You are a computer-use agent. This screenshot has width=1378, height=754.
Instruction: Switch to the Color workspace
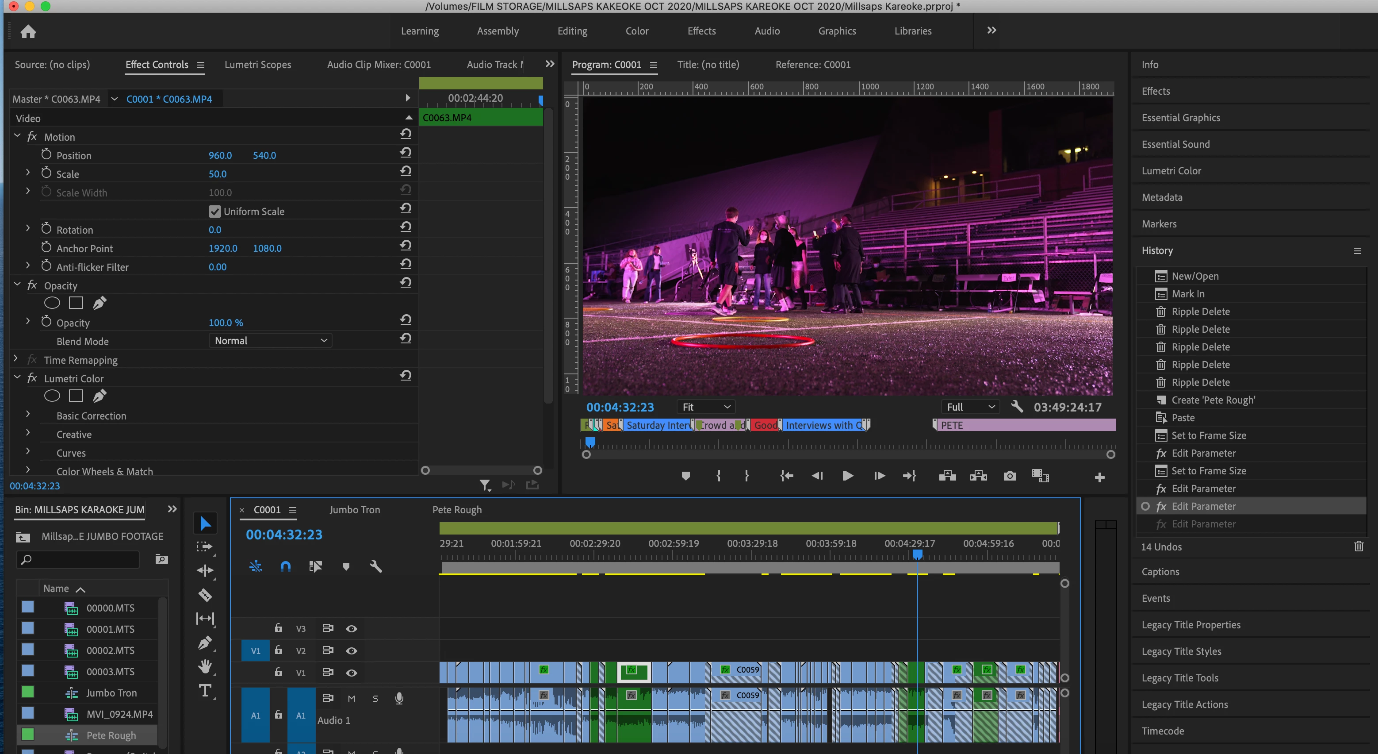point(636,31)
